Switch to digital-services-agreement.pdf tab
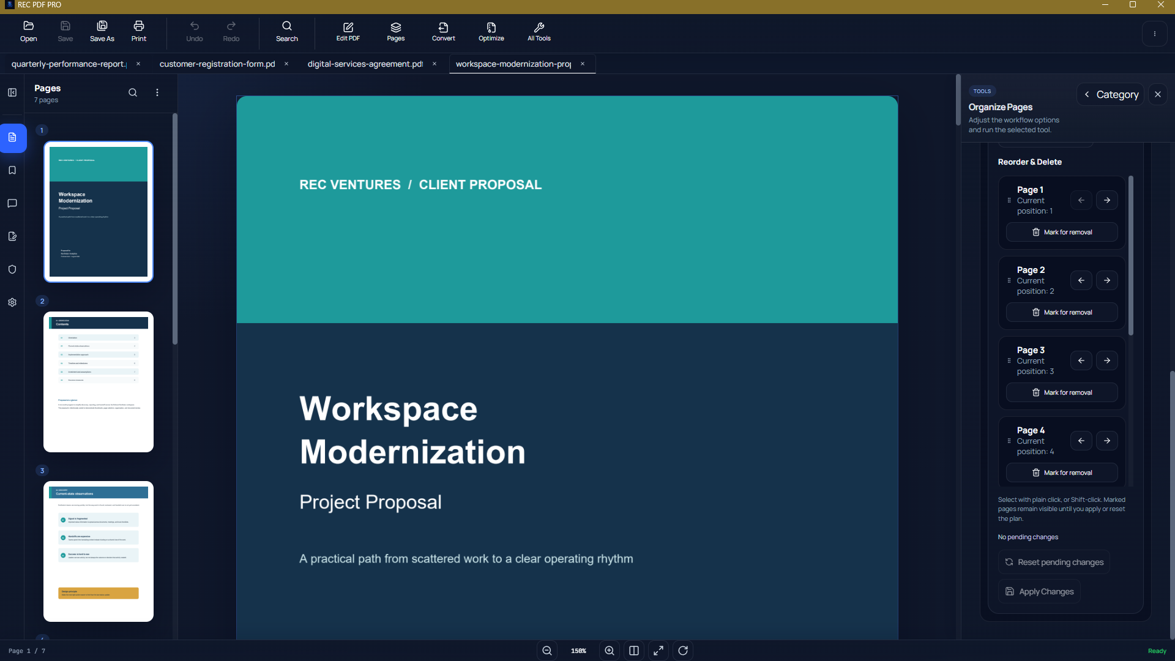 [365, 64]
